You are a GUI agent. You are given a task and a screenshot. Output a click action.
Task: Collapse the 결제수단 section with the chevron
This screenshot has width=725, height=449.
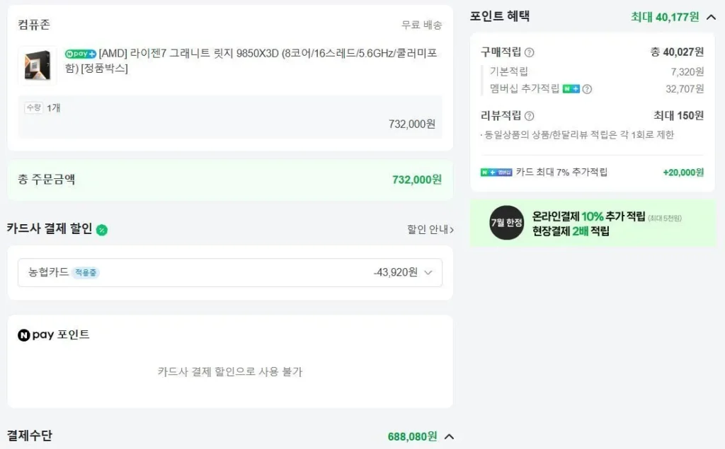pos(449,436)
